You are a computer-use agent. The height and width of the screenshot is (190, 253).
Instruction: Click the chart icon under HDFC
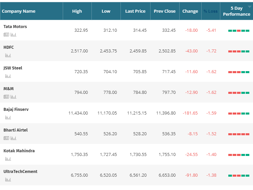[8, 55]
